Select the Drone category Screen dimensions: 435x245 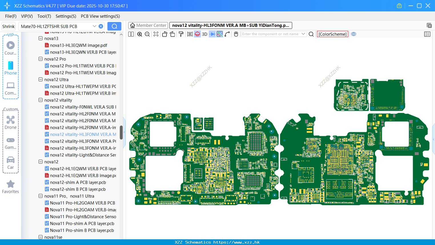tap(11, 122)
